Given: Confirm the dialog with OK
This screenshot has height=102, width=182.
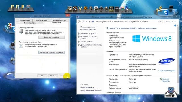Looking at the screenshot, I should (x=42, y=76).
